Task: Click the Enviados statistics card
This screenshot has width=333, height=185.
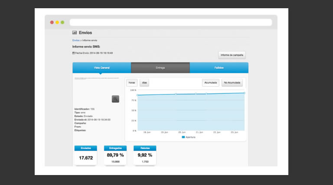Action: point(86,155)
